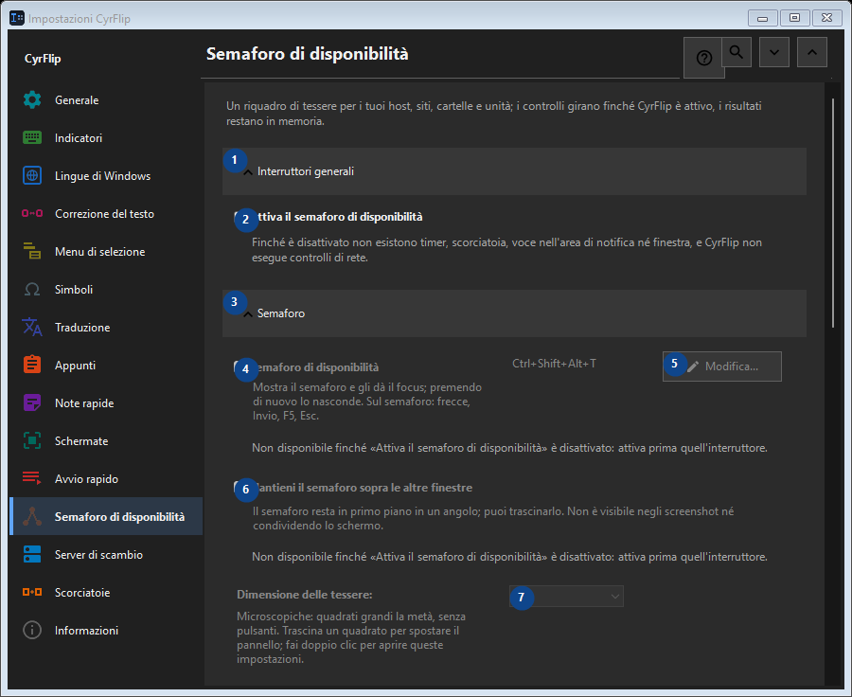Image resolution: width=852 pixels, height=697 pixels.
Task: Select the Schermate capture icon
Action: [x=32, y=440]
